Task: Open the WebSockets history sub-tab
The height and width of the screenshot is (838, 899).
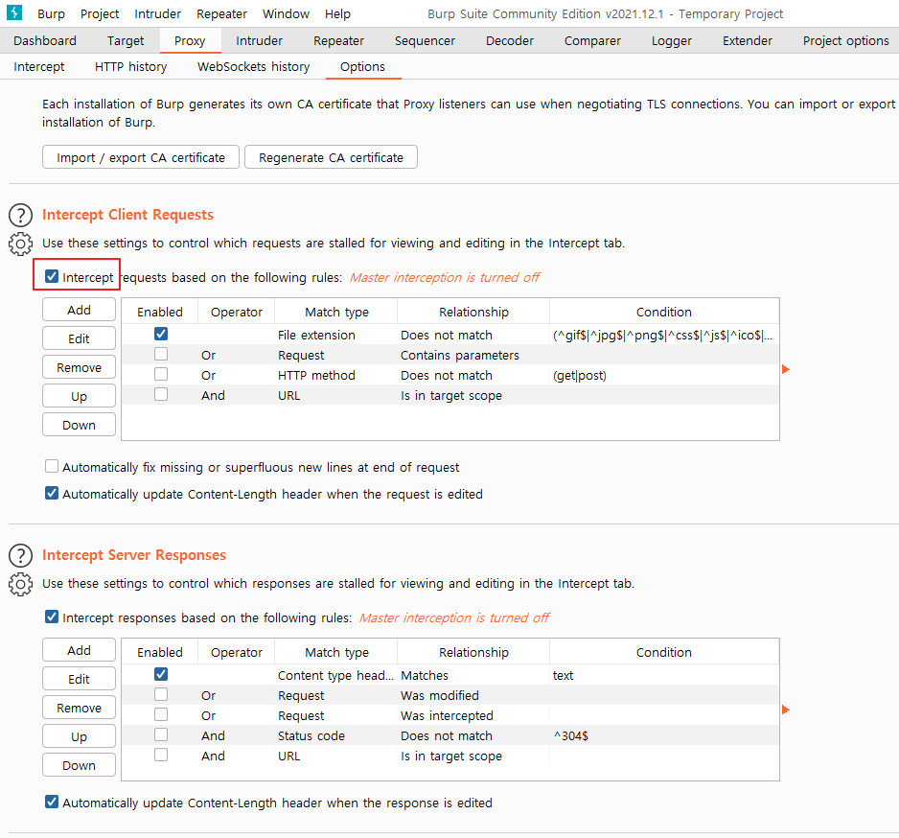Action: click(253, 66)
